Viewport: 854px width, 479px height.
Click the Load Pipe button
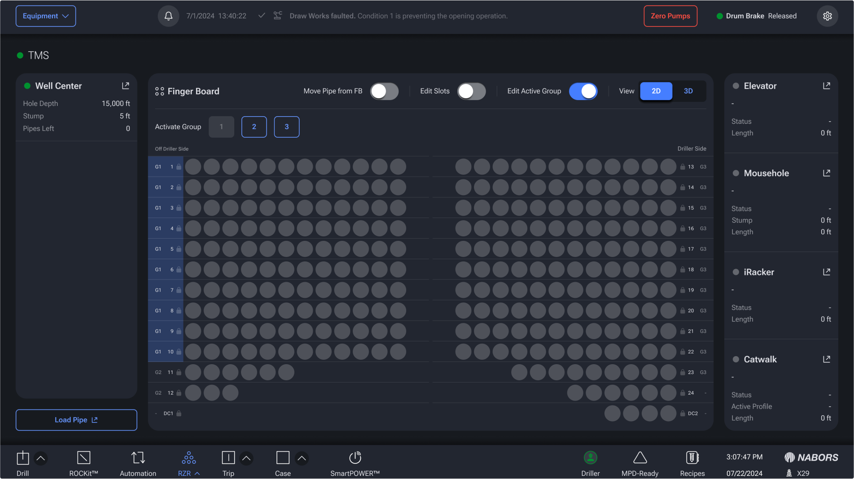(x=76, y=420)
